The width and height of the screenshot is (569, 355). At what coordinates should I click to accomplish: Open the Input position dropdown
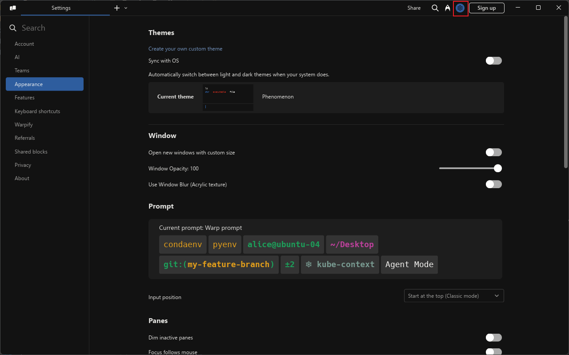click(453, 296)
